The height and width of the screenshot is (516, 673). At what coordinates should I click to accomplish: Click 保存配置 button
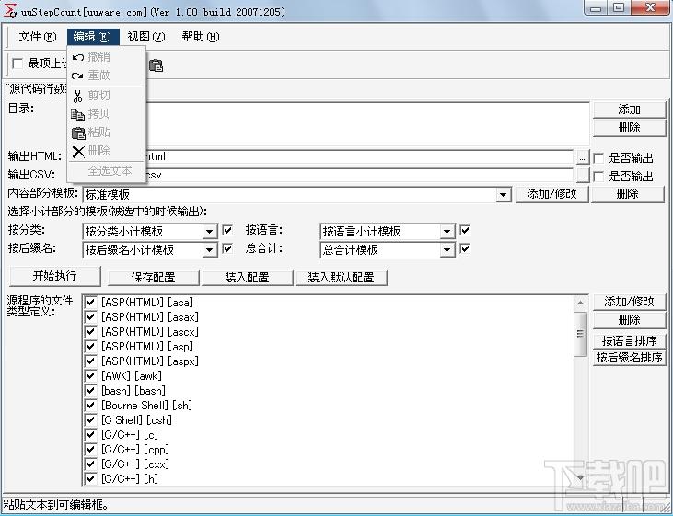(153, 278)
